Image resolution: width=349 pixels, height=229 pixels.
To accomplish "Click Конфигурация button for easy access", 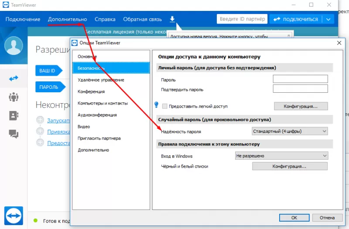I will tap(301, 106).
